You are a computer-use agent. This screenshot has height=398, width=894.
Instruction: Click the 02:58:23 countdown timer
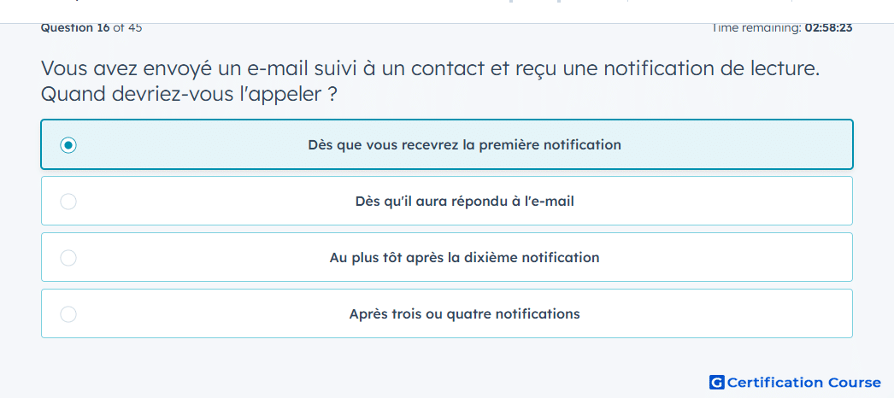click(828, 27)
